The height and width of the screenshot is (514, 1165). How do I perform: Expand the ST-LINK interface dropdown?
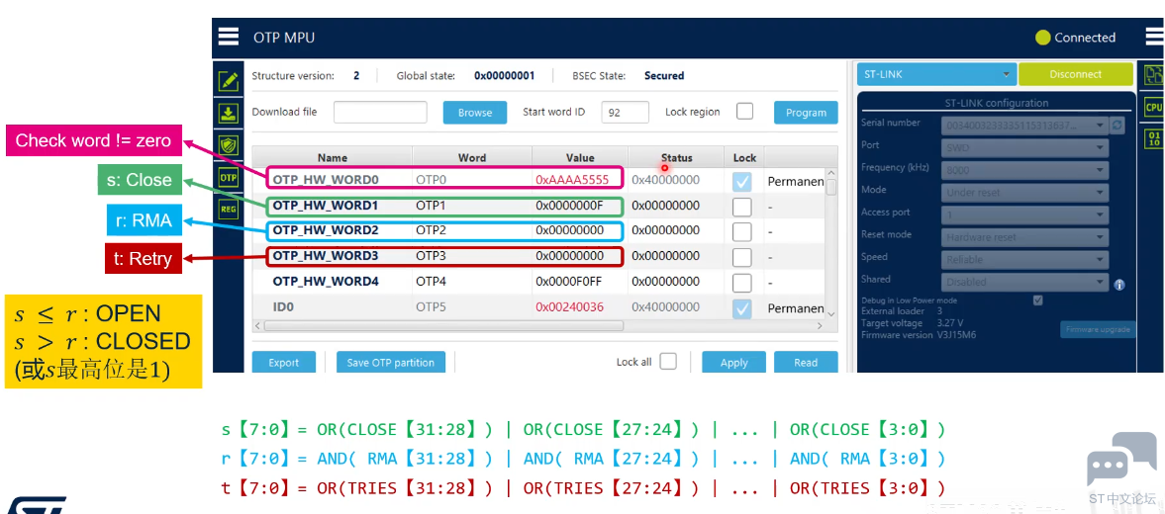[x=936, y=74]
